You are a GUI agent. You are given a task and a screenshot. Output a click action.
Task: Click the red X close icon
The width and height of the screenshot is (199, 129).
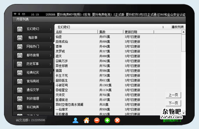pyautogui.click(x=117, y=120)
